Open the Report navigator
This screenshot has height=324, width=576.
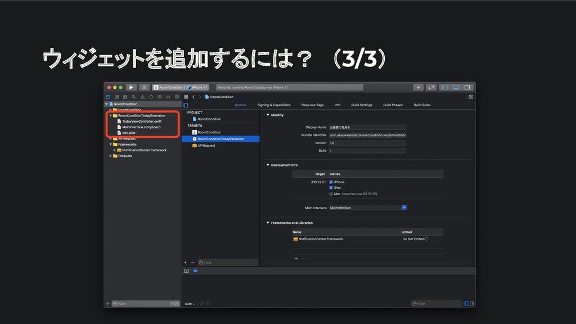pyautogui.click(x=177, y=97)
